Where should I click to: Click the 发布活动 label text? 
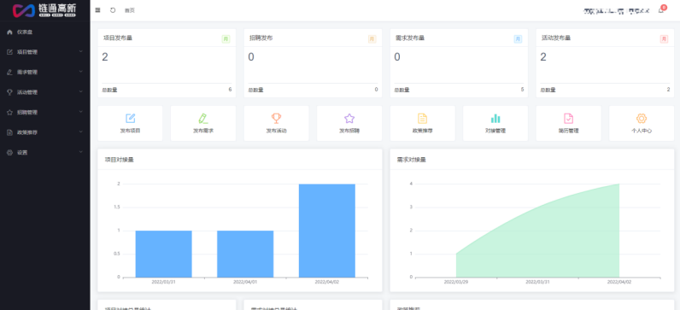point(276,131)
